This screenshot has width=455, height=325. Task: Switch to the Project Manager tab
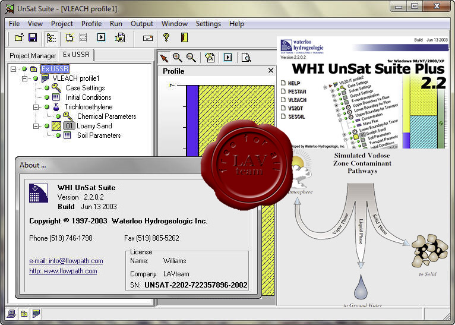tap(33, 55)
